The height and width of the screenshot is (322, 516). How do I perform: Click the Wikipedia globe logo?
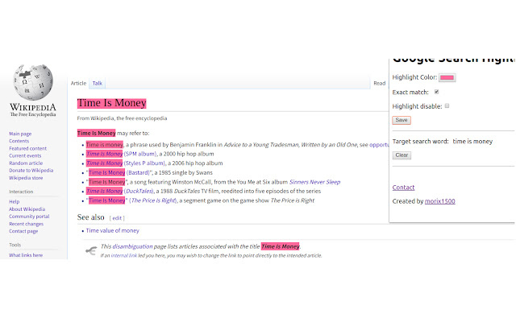pyautogui.click(x=33, y=82)
